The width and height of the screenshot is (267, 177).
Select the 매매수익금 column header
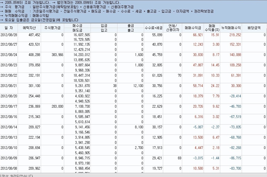click(193, 28)
